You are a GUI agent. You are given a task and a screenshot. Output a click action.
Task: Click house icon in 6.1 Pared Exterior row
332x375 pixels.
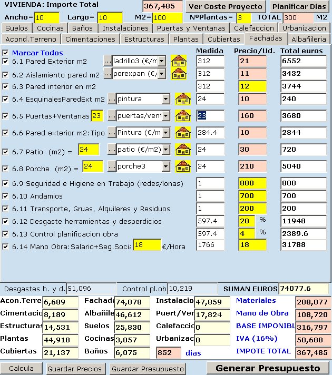pos(179,61)
